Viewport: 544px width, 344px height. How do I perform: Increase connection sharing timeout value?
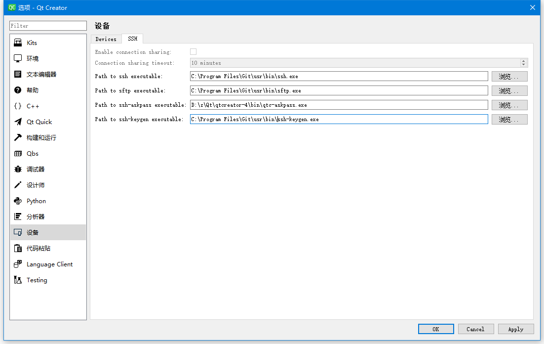[524, 61]
